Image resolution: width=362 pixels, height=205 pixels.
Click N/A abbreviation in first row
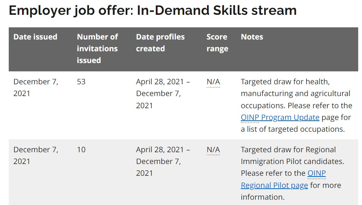[213, 82]
